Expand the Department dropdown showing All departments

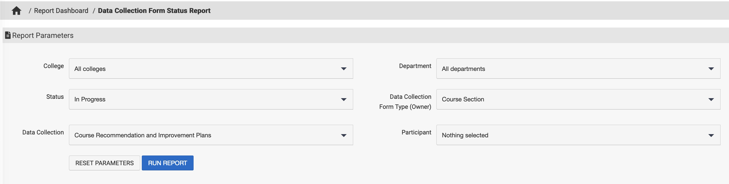point(578,69)
